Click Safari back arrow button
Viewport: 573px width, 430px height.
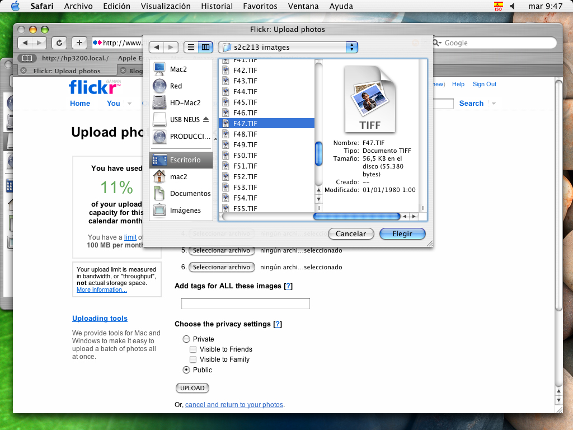tap(25, 43)
